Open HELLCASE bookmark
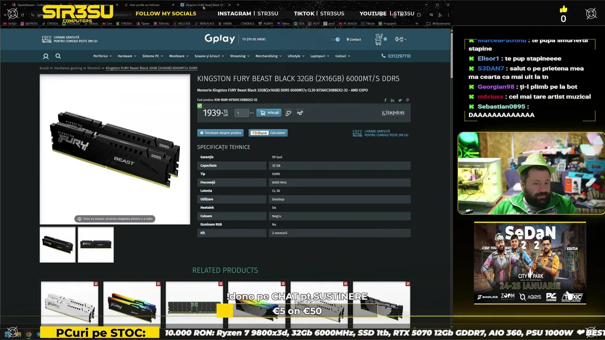 (x=182, y=23)
